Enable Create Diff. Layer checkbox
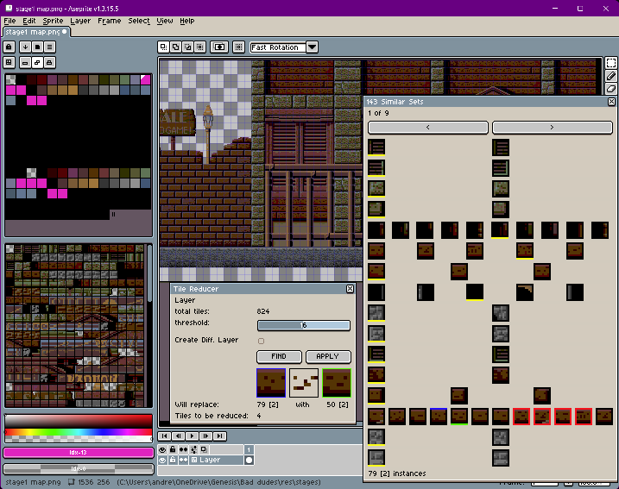The image size is (619, 489). coord(262,341)
